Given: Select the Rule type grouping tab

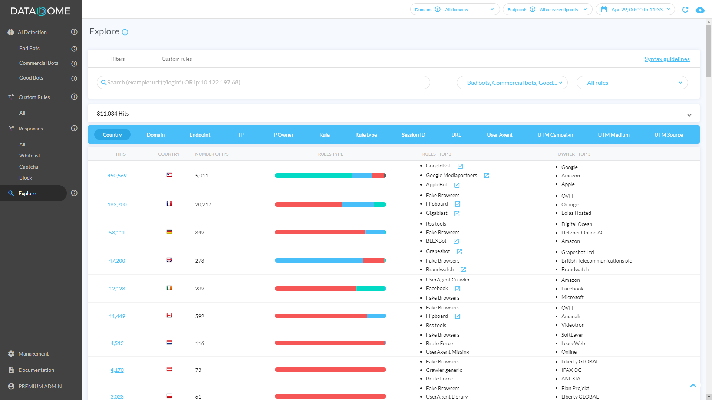Looking at the screenshot, I should [366, 135].
